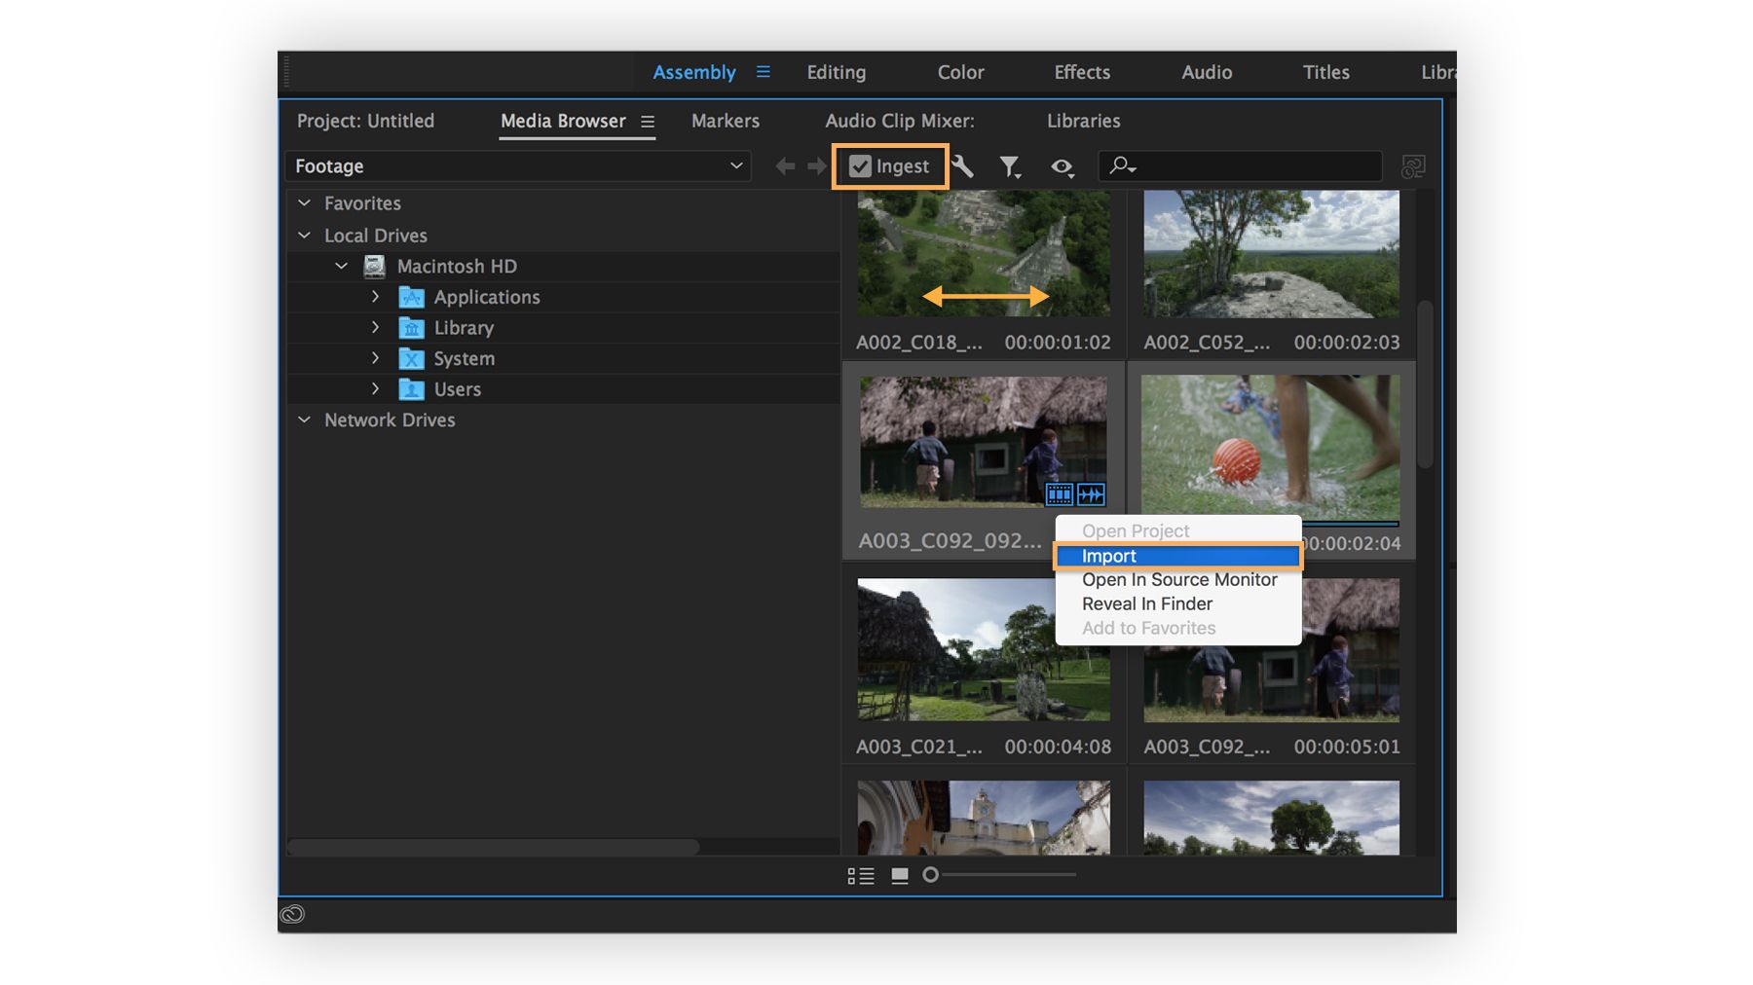Toggle the video badge on clip A003_C092

click(x=1059, y=495)
